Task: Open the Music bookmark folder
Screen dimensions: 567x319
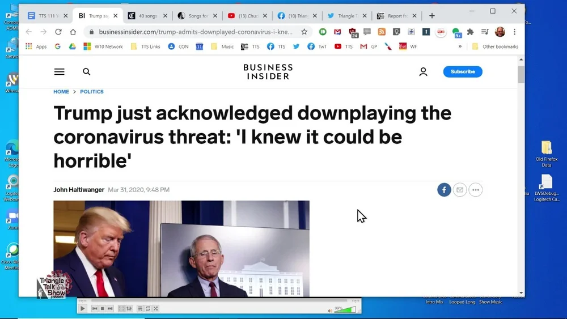Action: 222,46
